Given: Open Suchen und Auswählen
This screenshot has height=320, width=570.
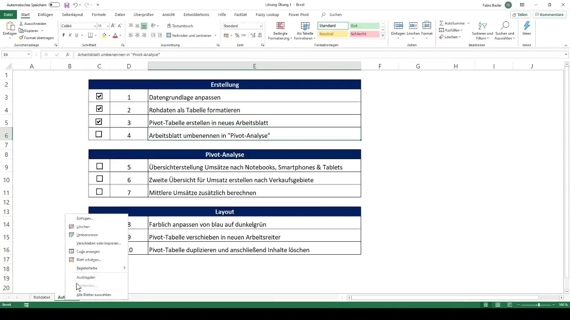Looking at the screenshot, I should pyautogui.click(x=505, y=30).
